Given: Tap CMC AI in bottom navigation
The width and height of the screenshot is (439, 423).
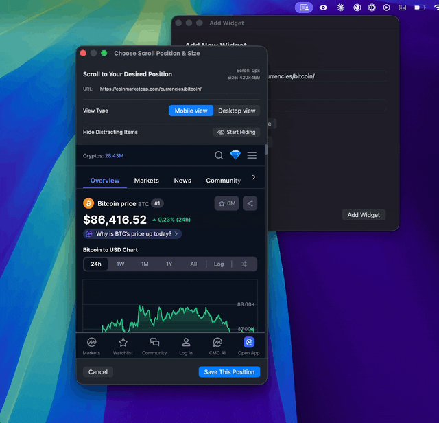Looking at the screenshot, I should [x=217, y=347].
